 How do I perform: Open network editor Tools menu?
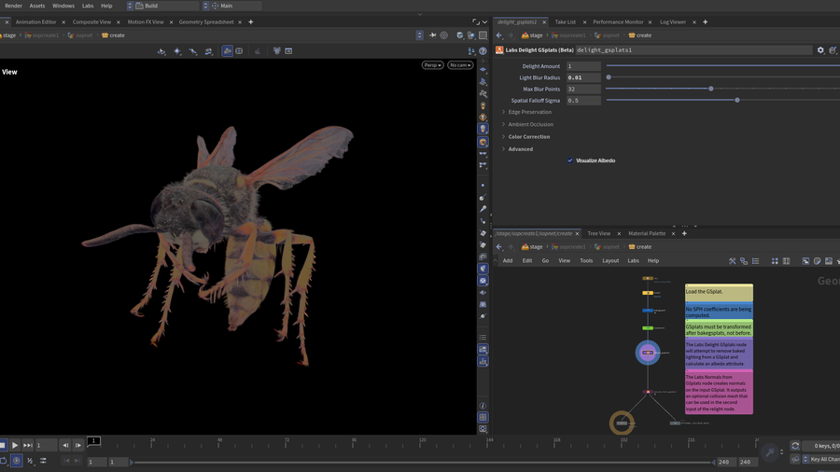point(586,260)
